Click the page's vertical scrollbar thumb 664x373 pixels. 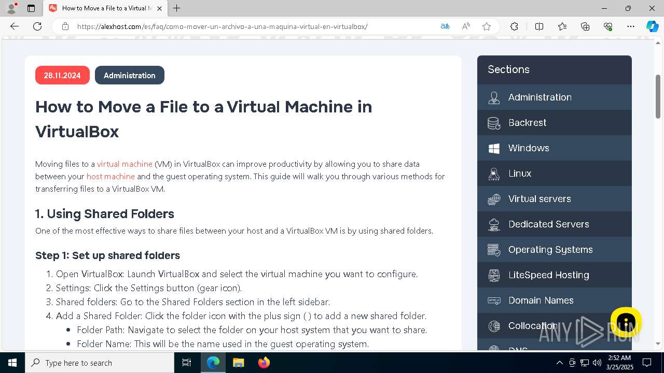658,97
